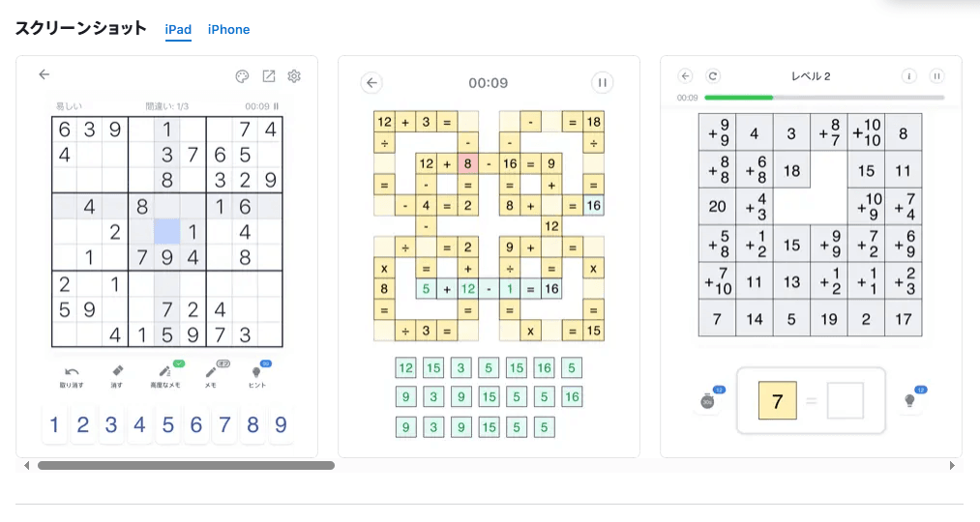Click the round back arrow in math puzzle
Viewport: 980px width, 522px height.
(x=371, y=82)
